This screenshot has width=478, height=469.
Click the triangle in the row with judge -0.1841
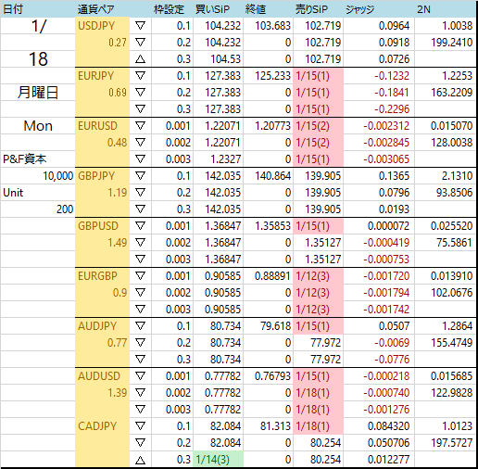140,93
